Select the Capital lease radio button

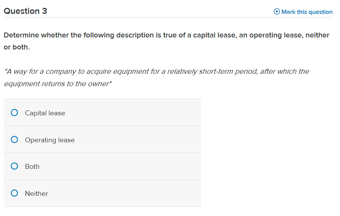(14, 112)
